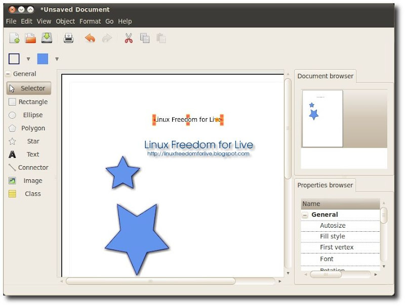Open the Go menu
405x306 pixels.
[x=109, y=21]
